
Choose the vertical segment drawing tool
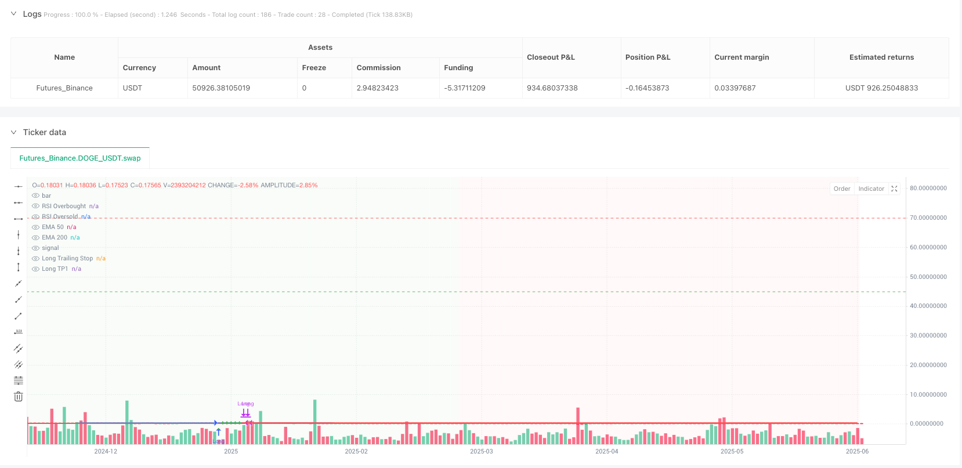coord(19,267)
